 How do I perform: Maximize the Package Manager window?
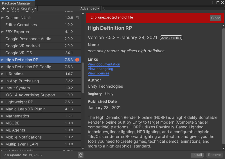pyautogui.click(x=218, y=3)
